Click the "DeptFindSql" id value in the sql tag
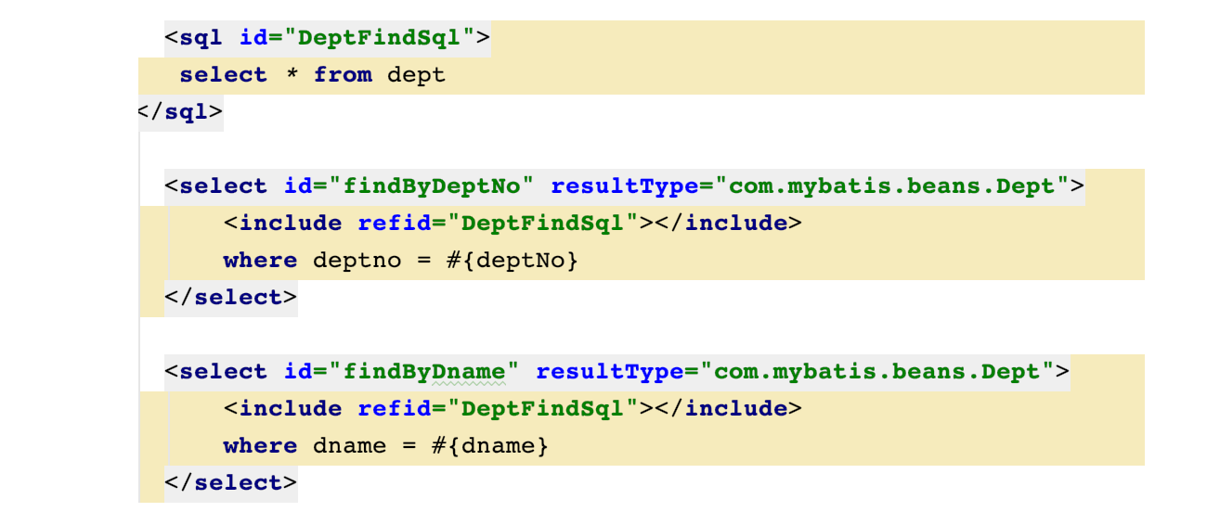1220x512 pixels. (386, 38)
